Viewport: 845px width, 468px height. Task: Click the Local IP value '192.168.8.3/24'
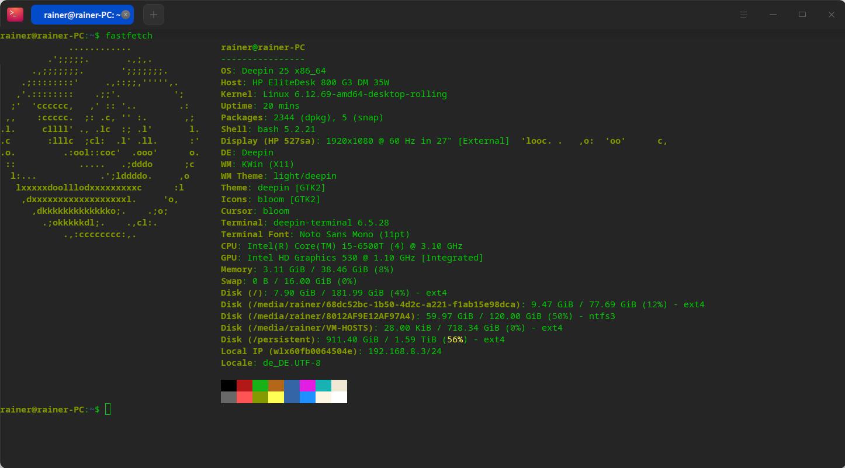[405, 351]
